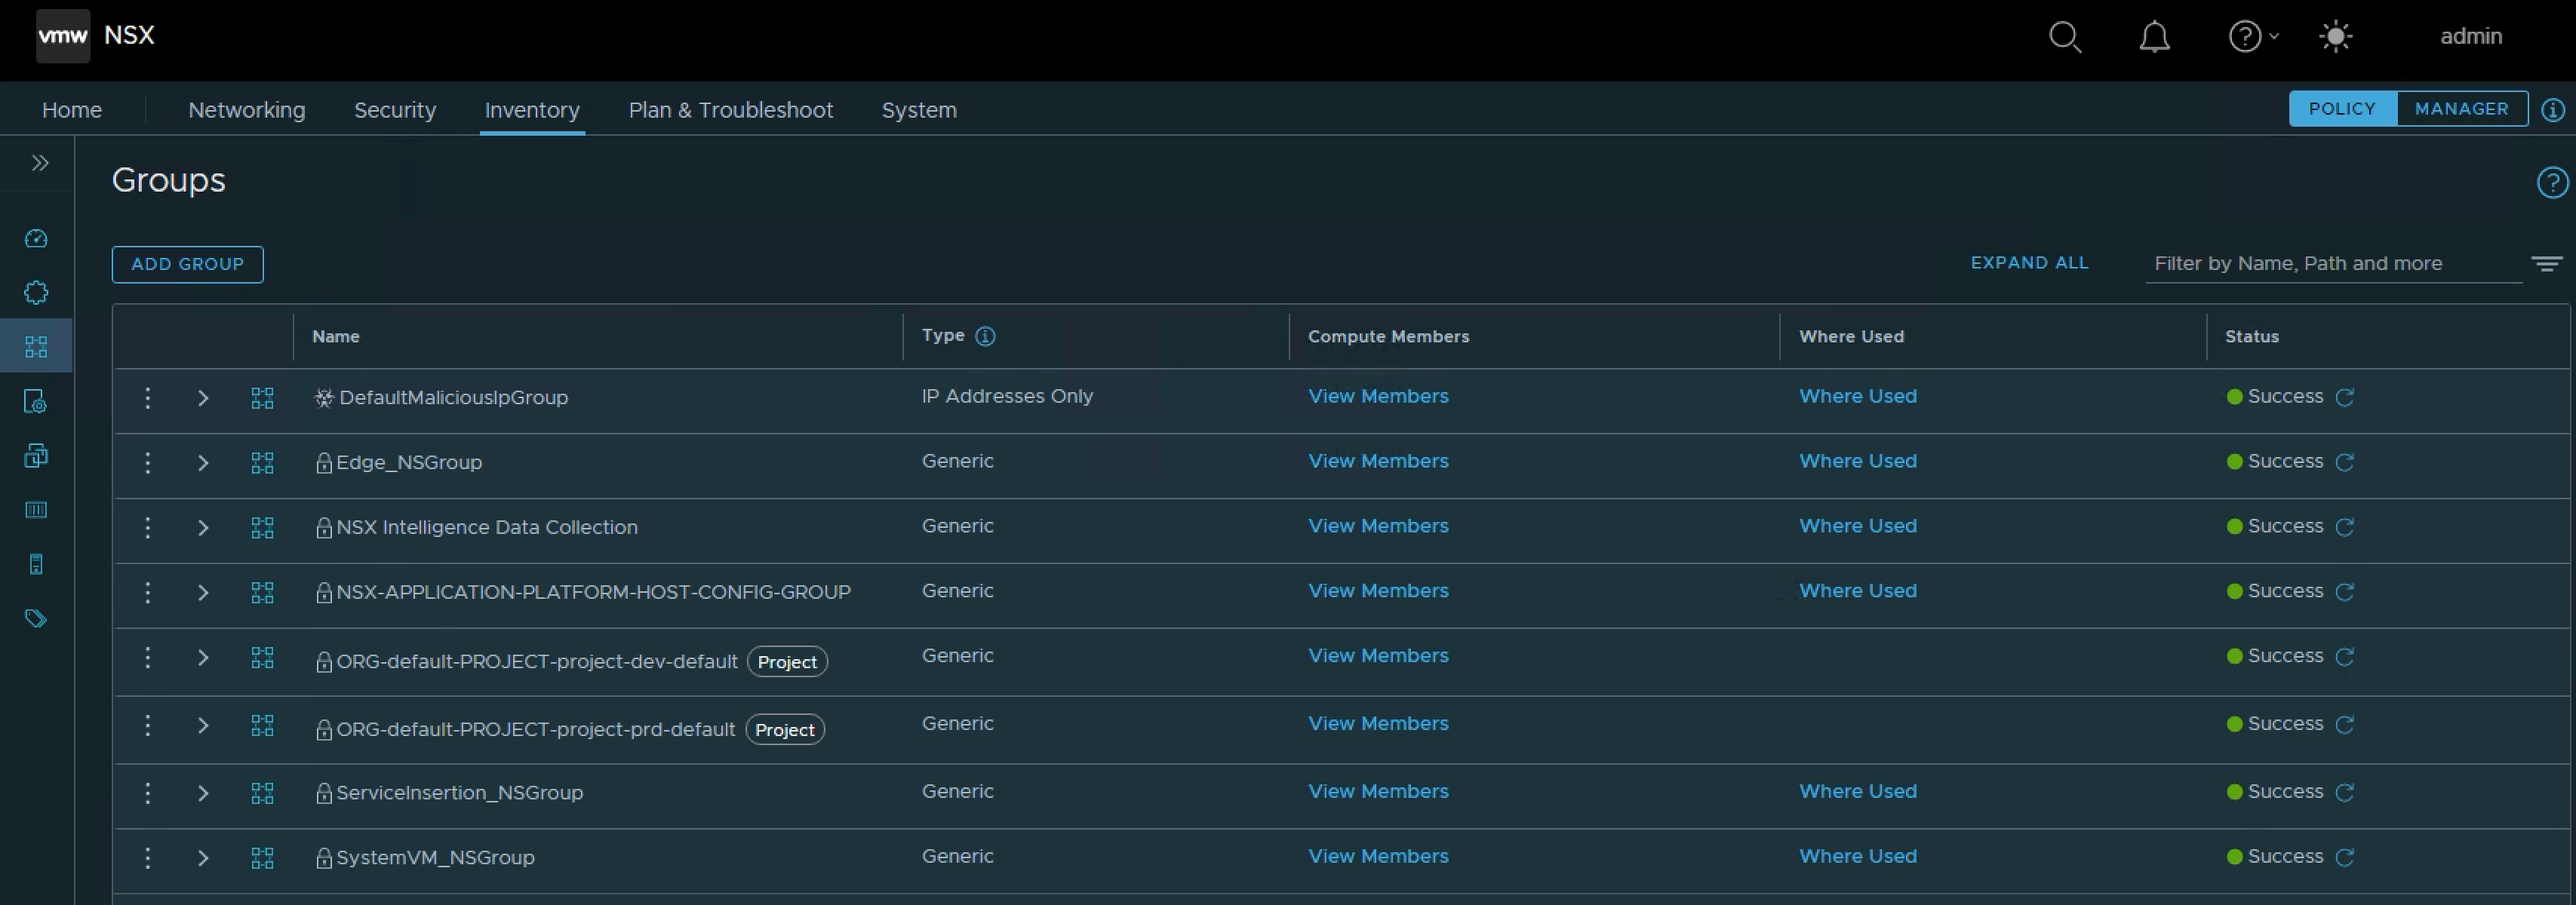Image resolution: width=2576 pixels, height=905 pixels.
Task: Open actions menu for SystemVM_NSGroup
Action: [147, 858]
